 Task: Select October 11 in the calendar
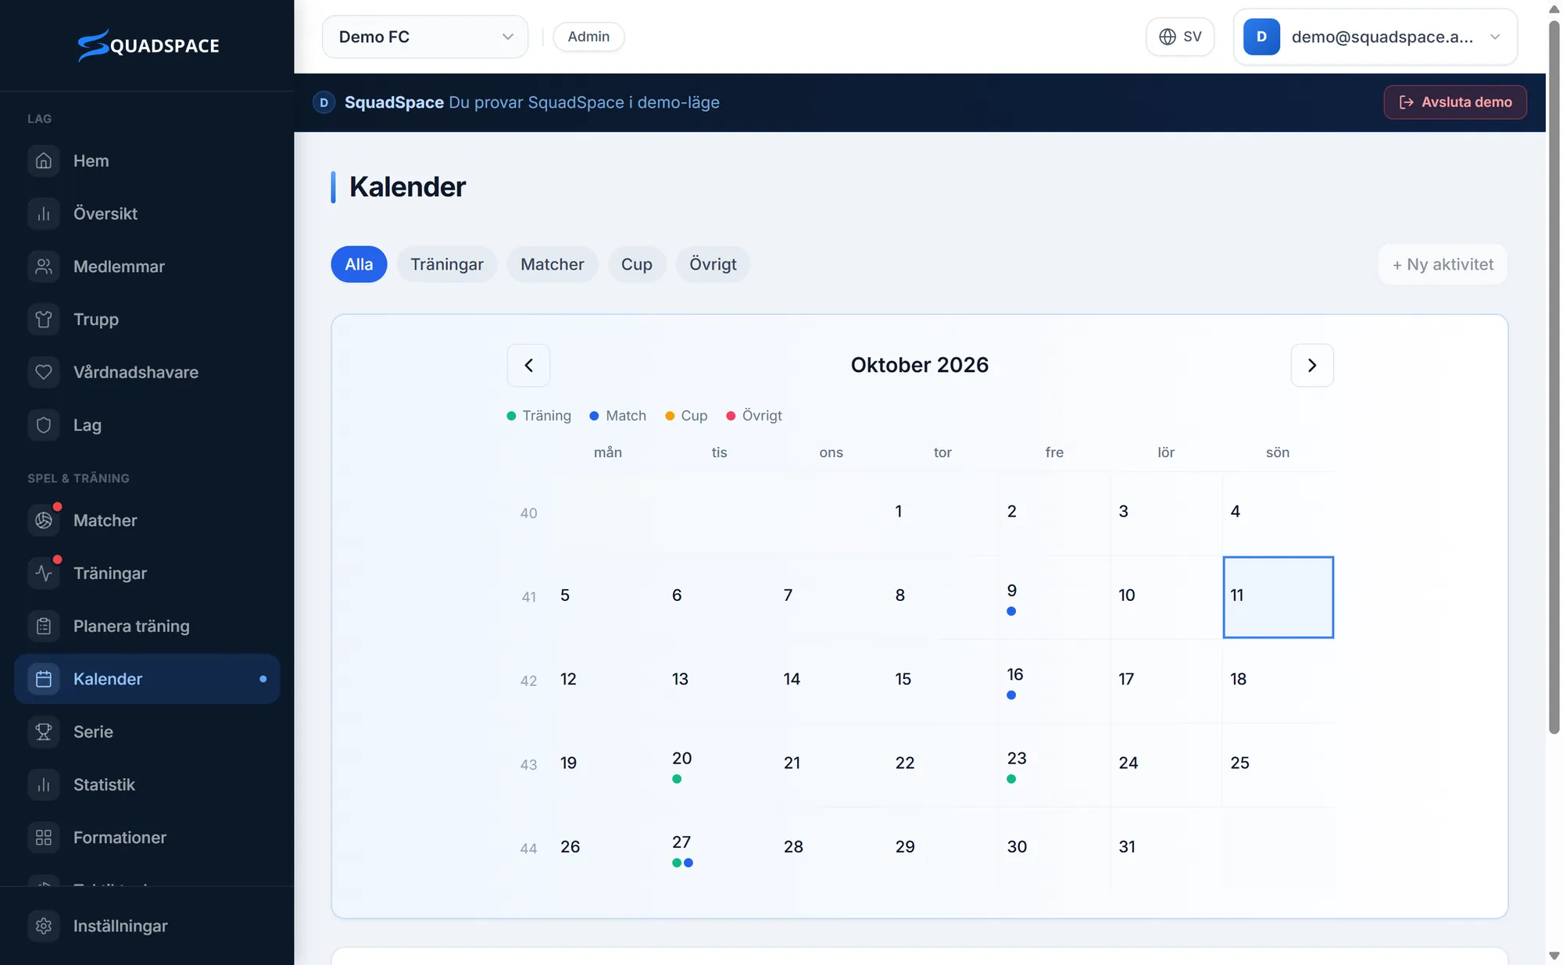[1278, 597]
